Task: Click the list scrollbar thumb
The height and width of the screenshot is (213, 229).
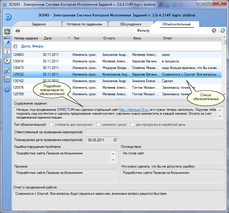Action: coord(224,42)
